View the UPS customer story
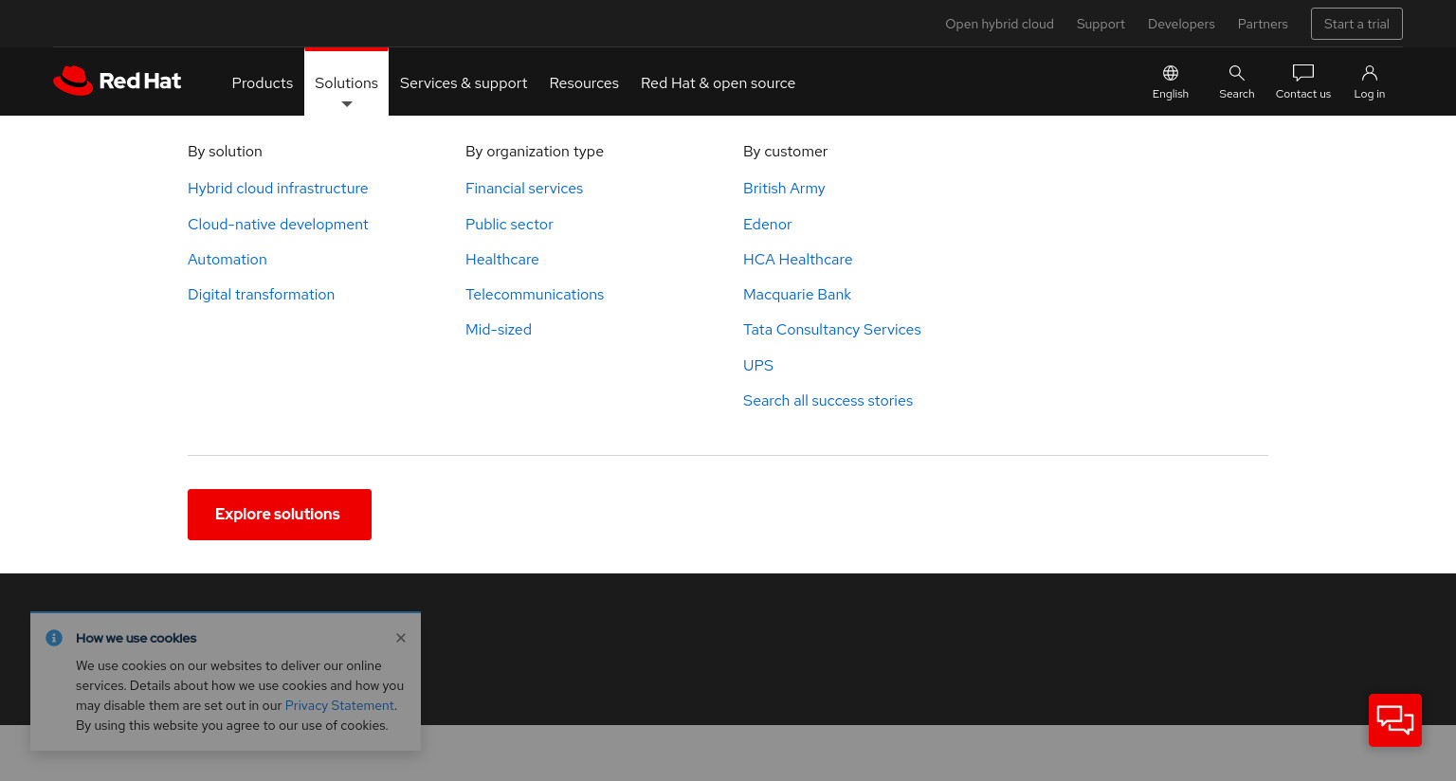This screenshot has width=1456, height=781. 758,366
